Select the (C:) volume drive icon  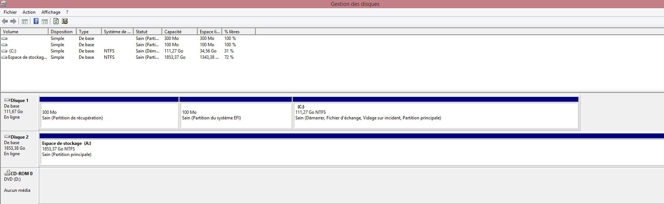pos(4,51)
